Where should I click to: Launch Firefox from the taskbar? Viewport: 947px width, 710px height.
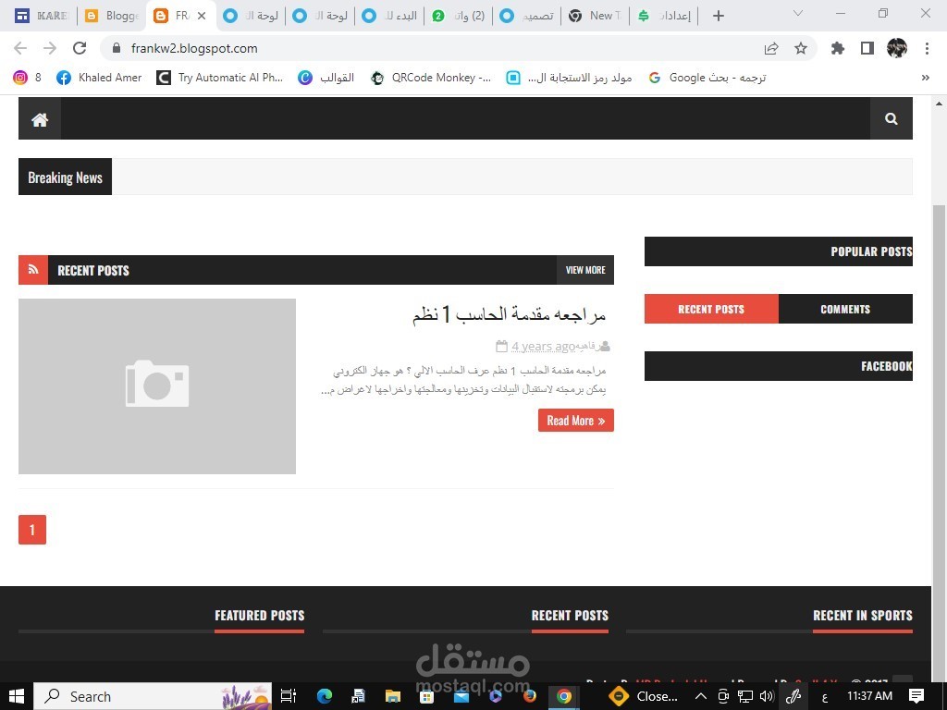[530, 696]
